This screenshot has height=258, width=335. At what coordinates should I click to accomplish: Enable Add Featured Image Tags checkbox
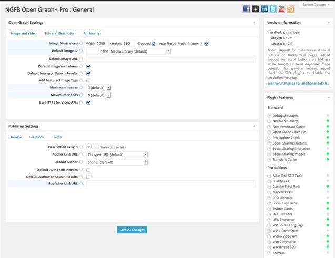(88, 80)
